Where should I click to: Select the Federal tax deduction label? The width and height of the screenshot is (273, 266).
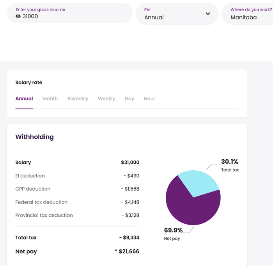[x=41, y=202]
